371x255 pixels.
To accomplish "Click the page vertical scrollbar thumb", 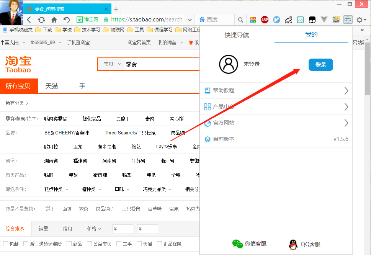I will click(x=368, y=69).
